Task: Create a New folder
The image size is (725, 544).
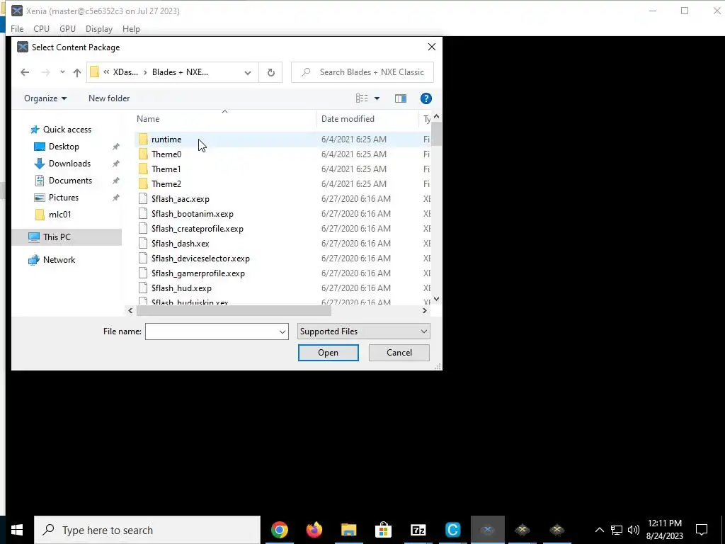Action: [x=109, y=98]
